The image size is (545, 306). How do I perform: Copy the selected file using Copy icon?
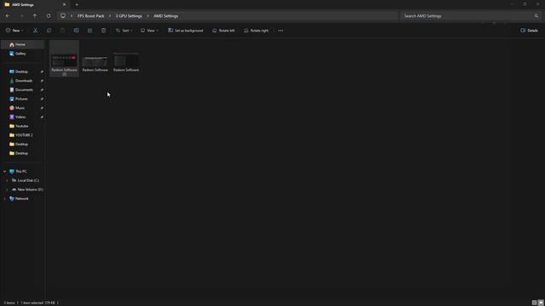49,31
